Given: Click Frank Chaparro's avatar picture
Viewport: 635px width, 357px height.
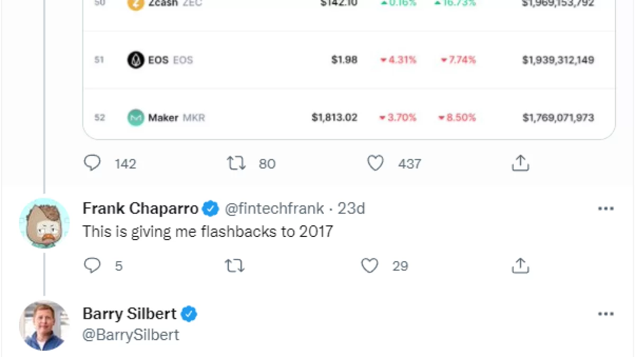Looking at the screenshot, I should [44, 224].
